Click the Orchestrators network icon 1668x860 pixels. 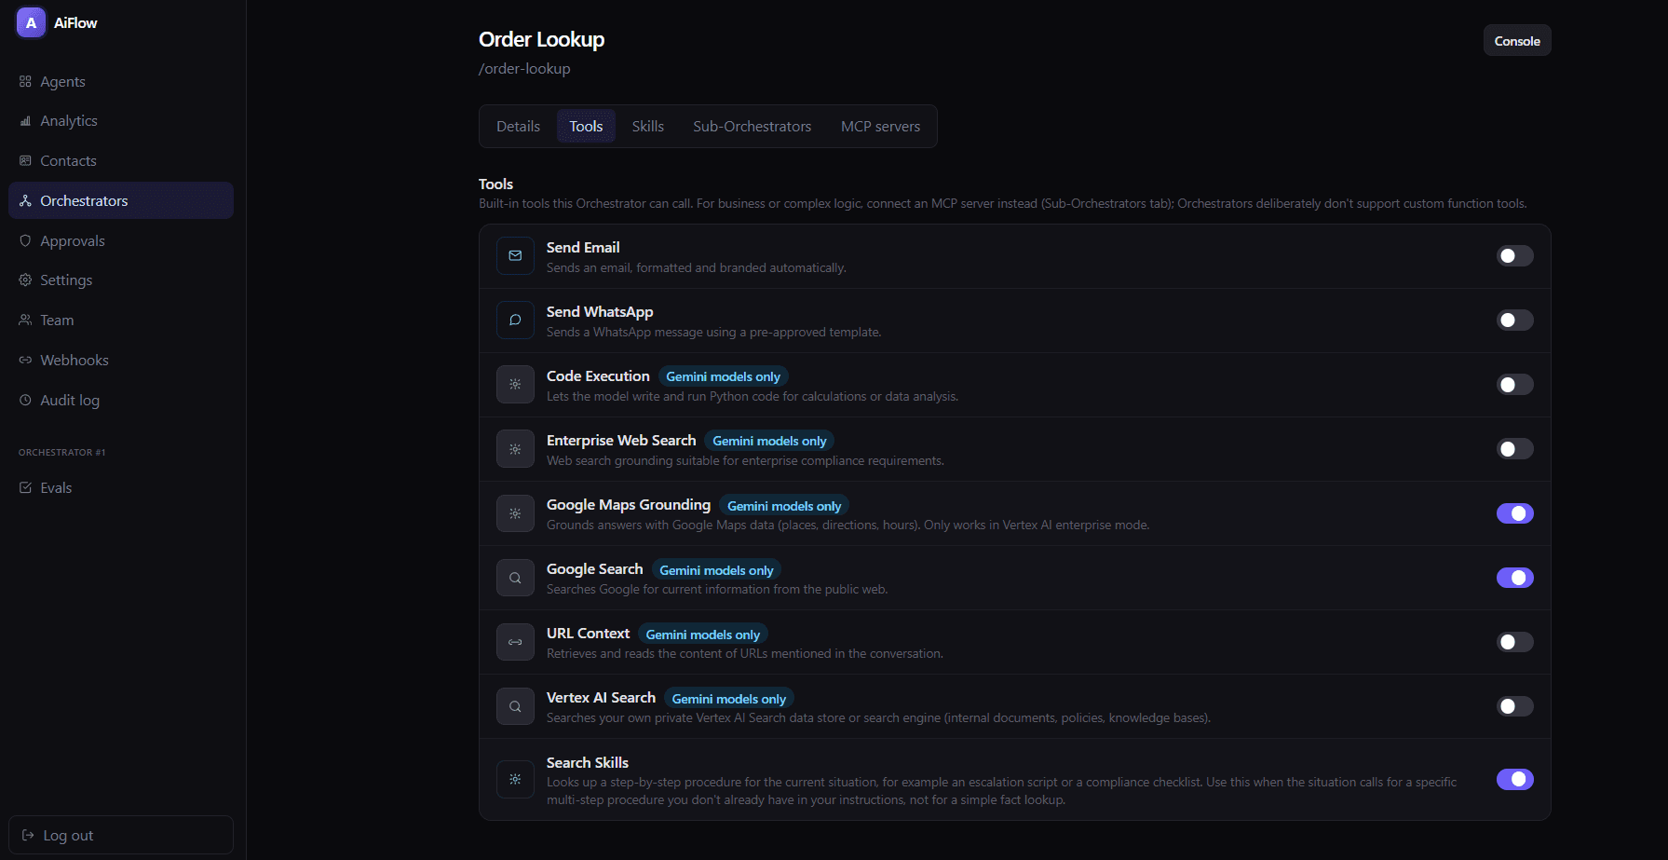tap(25, 200)
